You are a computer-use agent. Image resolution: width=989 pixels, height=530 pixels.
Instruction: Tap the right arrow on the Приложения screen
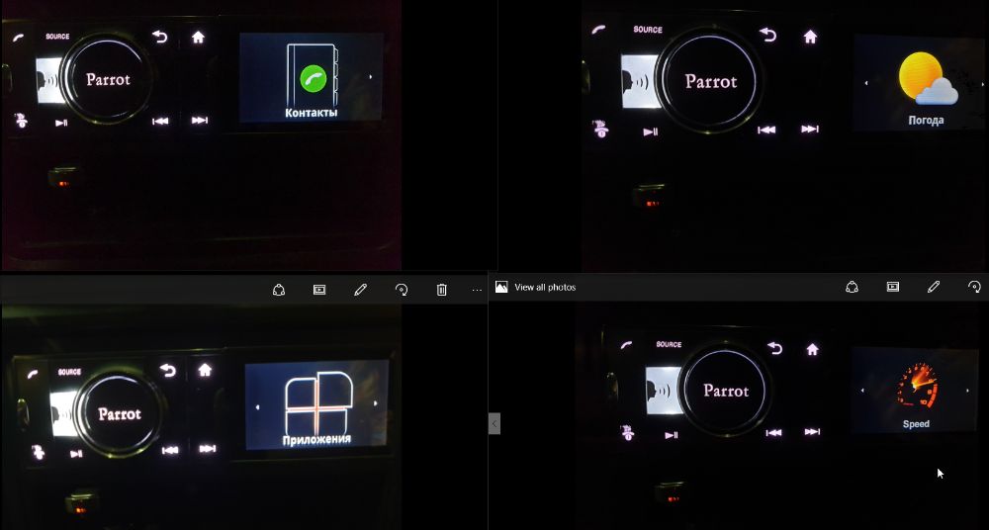(376, 403)
